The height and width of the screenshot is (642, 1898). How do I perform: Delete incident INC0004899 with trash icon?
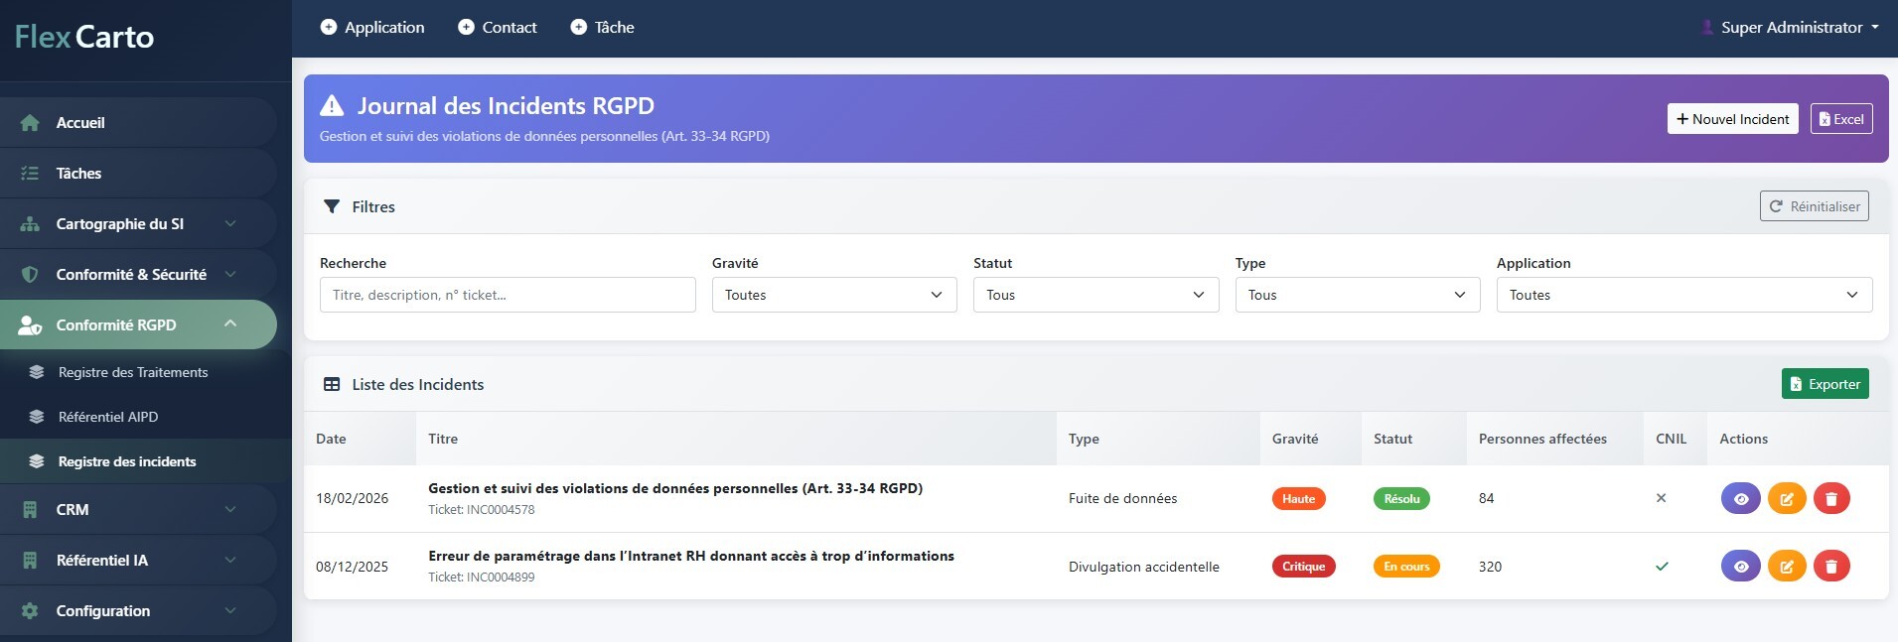click(1832, 567)
